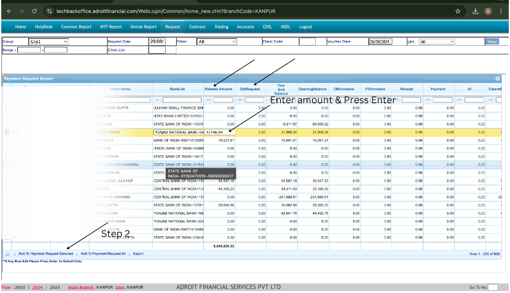The image size is (510, 293).
Task: Tick the checkbox for Ujjivan Small Finance Bank row
Action: (7, 108)
